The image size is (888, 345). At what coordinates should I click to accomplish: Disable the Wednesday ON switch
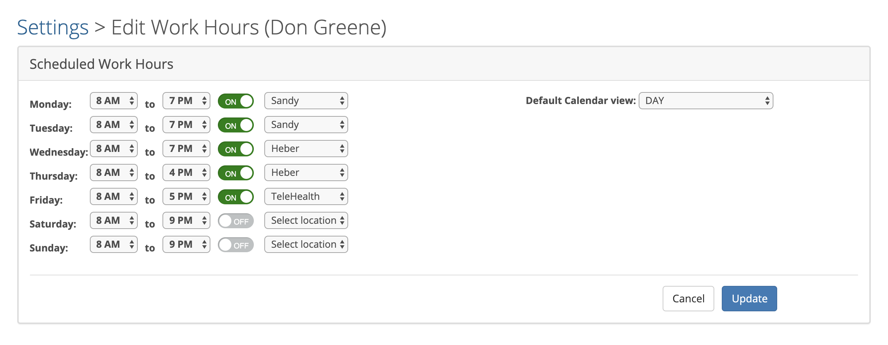[x=236, y=149]
